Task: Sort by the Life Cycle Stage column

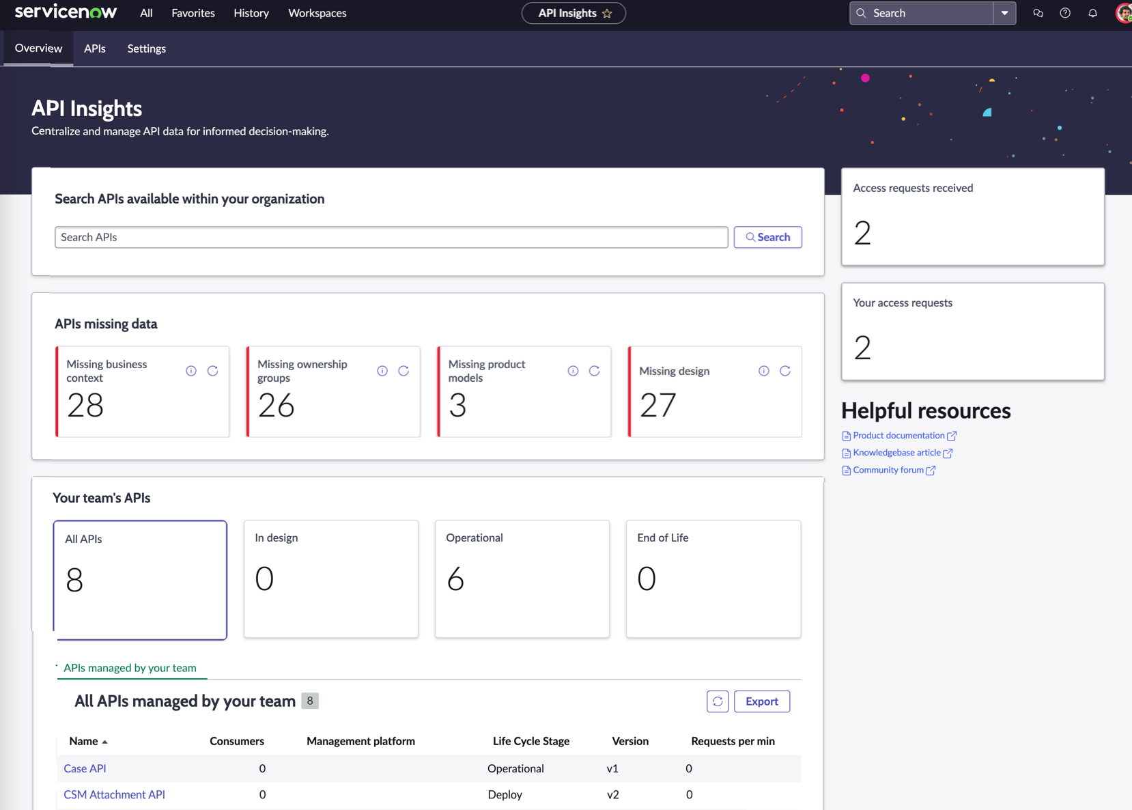Action: point(531,741)
